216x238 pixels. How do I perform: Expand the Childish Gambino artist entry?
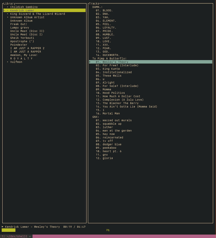point(7,7)
